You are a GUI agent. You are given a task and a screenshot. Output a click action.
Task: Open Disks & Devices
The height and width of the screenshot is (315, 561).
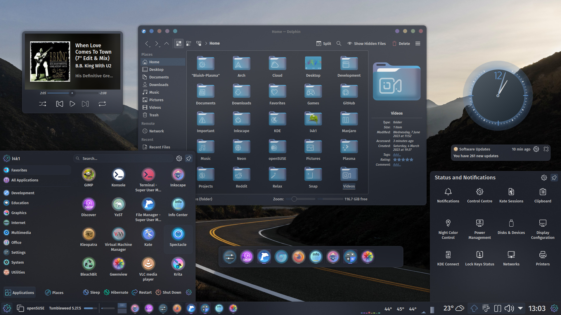[x=511, y=226]
